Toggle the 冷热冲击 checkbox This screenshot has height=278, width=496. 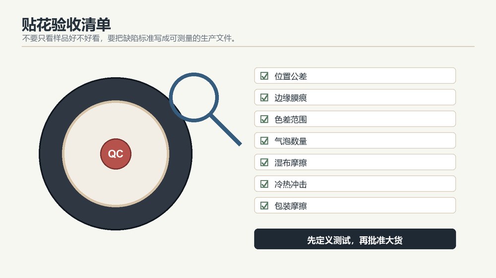[x=264, y=184]
